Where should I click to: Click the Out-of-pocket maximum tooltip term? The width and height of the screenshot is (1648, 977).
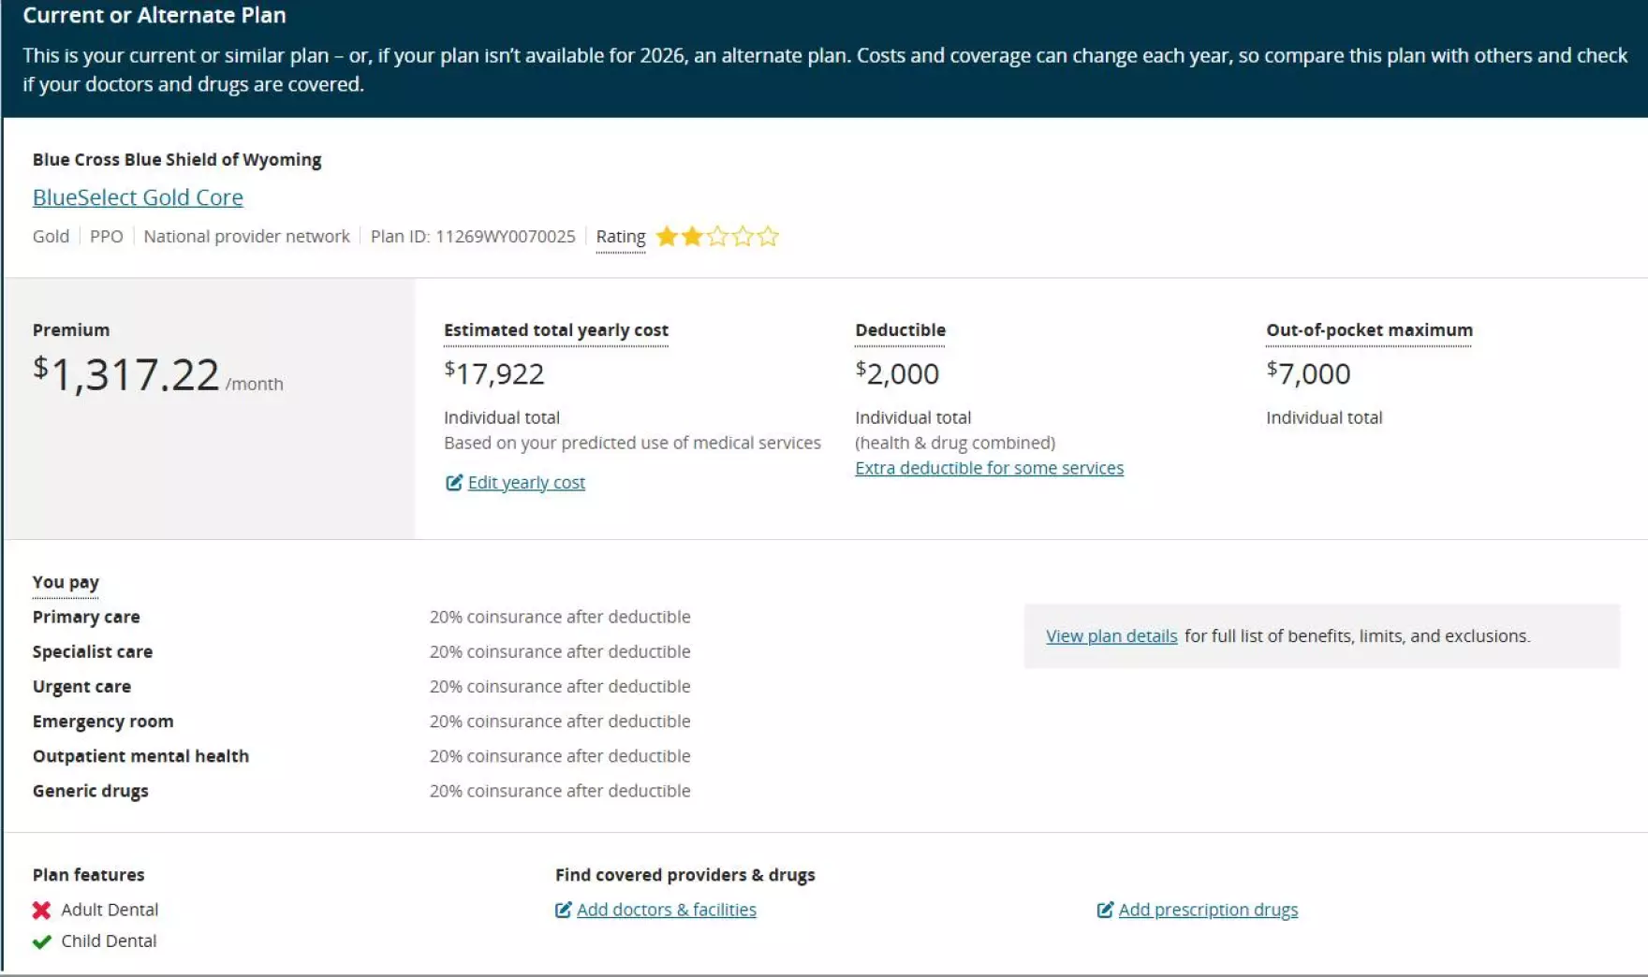(x=1369, y=330)
